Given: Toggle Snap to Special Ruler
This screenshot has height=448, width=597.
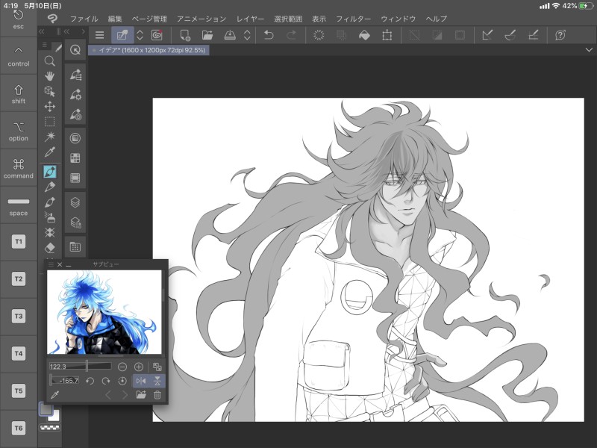Looking at the screenshot, I should pos(510,35).
